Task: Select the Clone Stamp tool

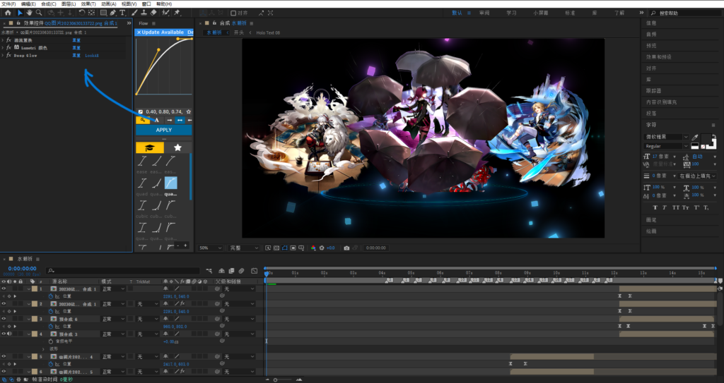Action: point(144,13)
